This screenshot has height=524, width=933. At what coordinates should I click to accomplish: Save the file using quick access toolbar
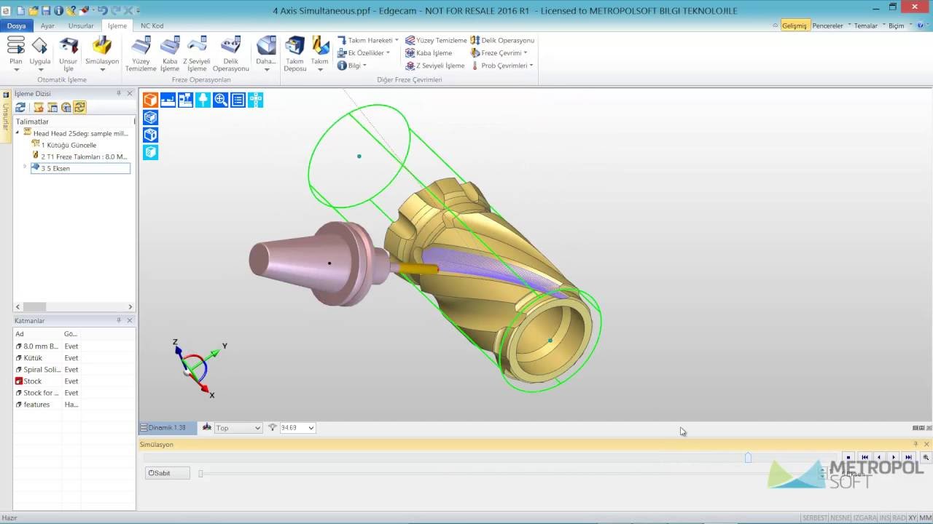tap(46, 10)
